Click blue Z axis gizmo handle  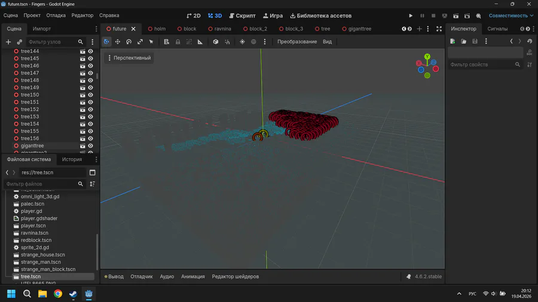(434, 62)
